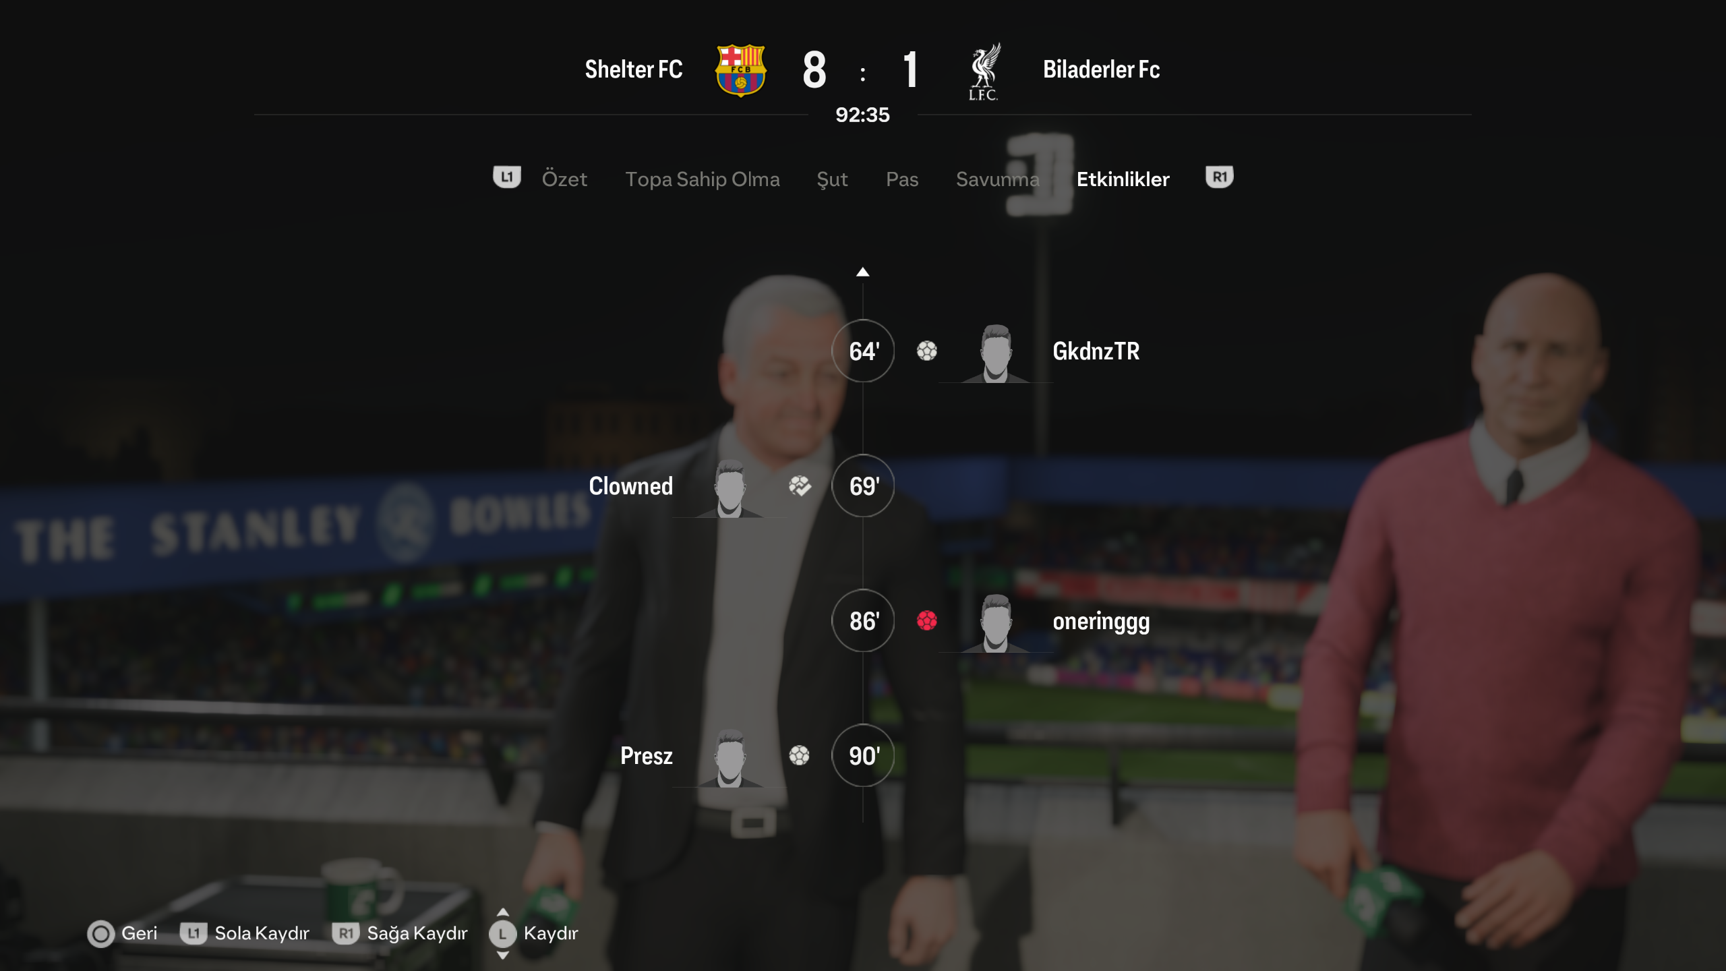Viewport: 1726px width, 971px height.
Task: Click the Sola Kaydır button
Action: (x=245, y=933)
